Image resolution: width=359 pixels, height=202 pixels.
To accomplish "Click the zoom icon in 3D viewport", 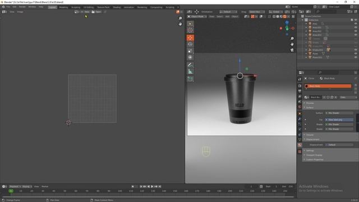I will 292,39.
